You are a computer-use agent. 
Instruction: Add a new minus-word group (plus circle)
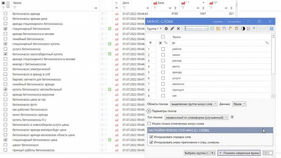point(166,29)
